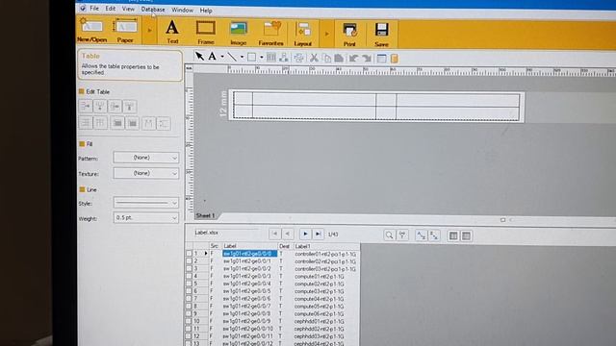
Task: Click the Print ribbon button
Action: tap(349, 35)
